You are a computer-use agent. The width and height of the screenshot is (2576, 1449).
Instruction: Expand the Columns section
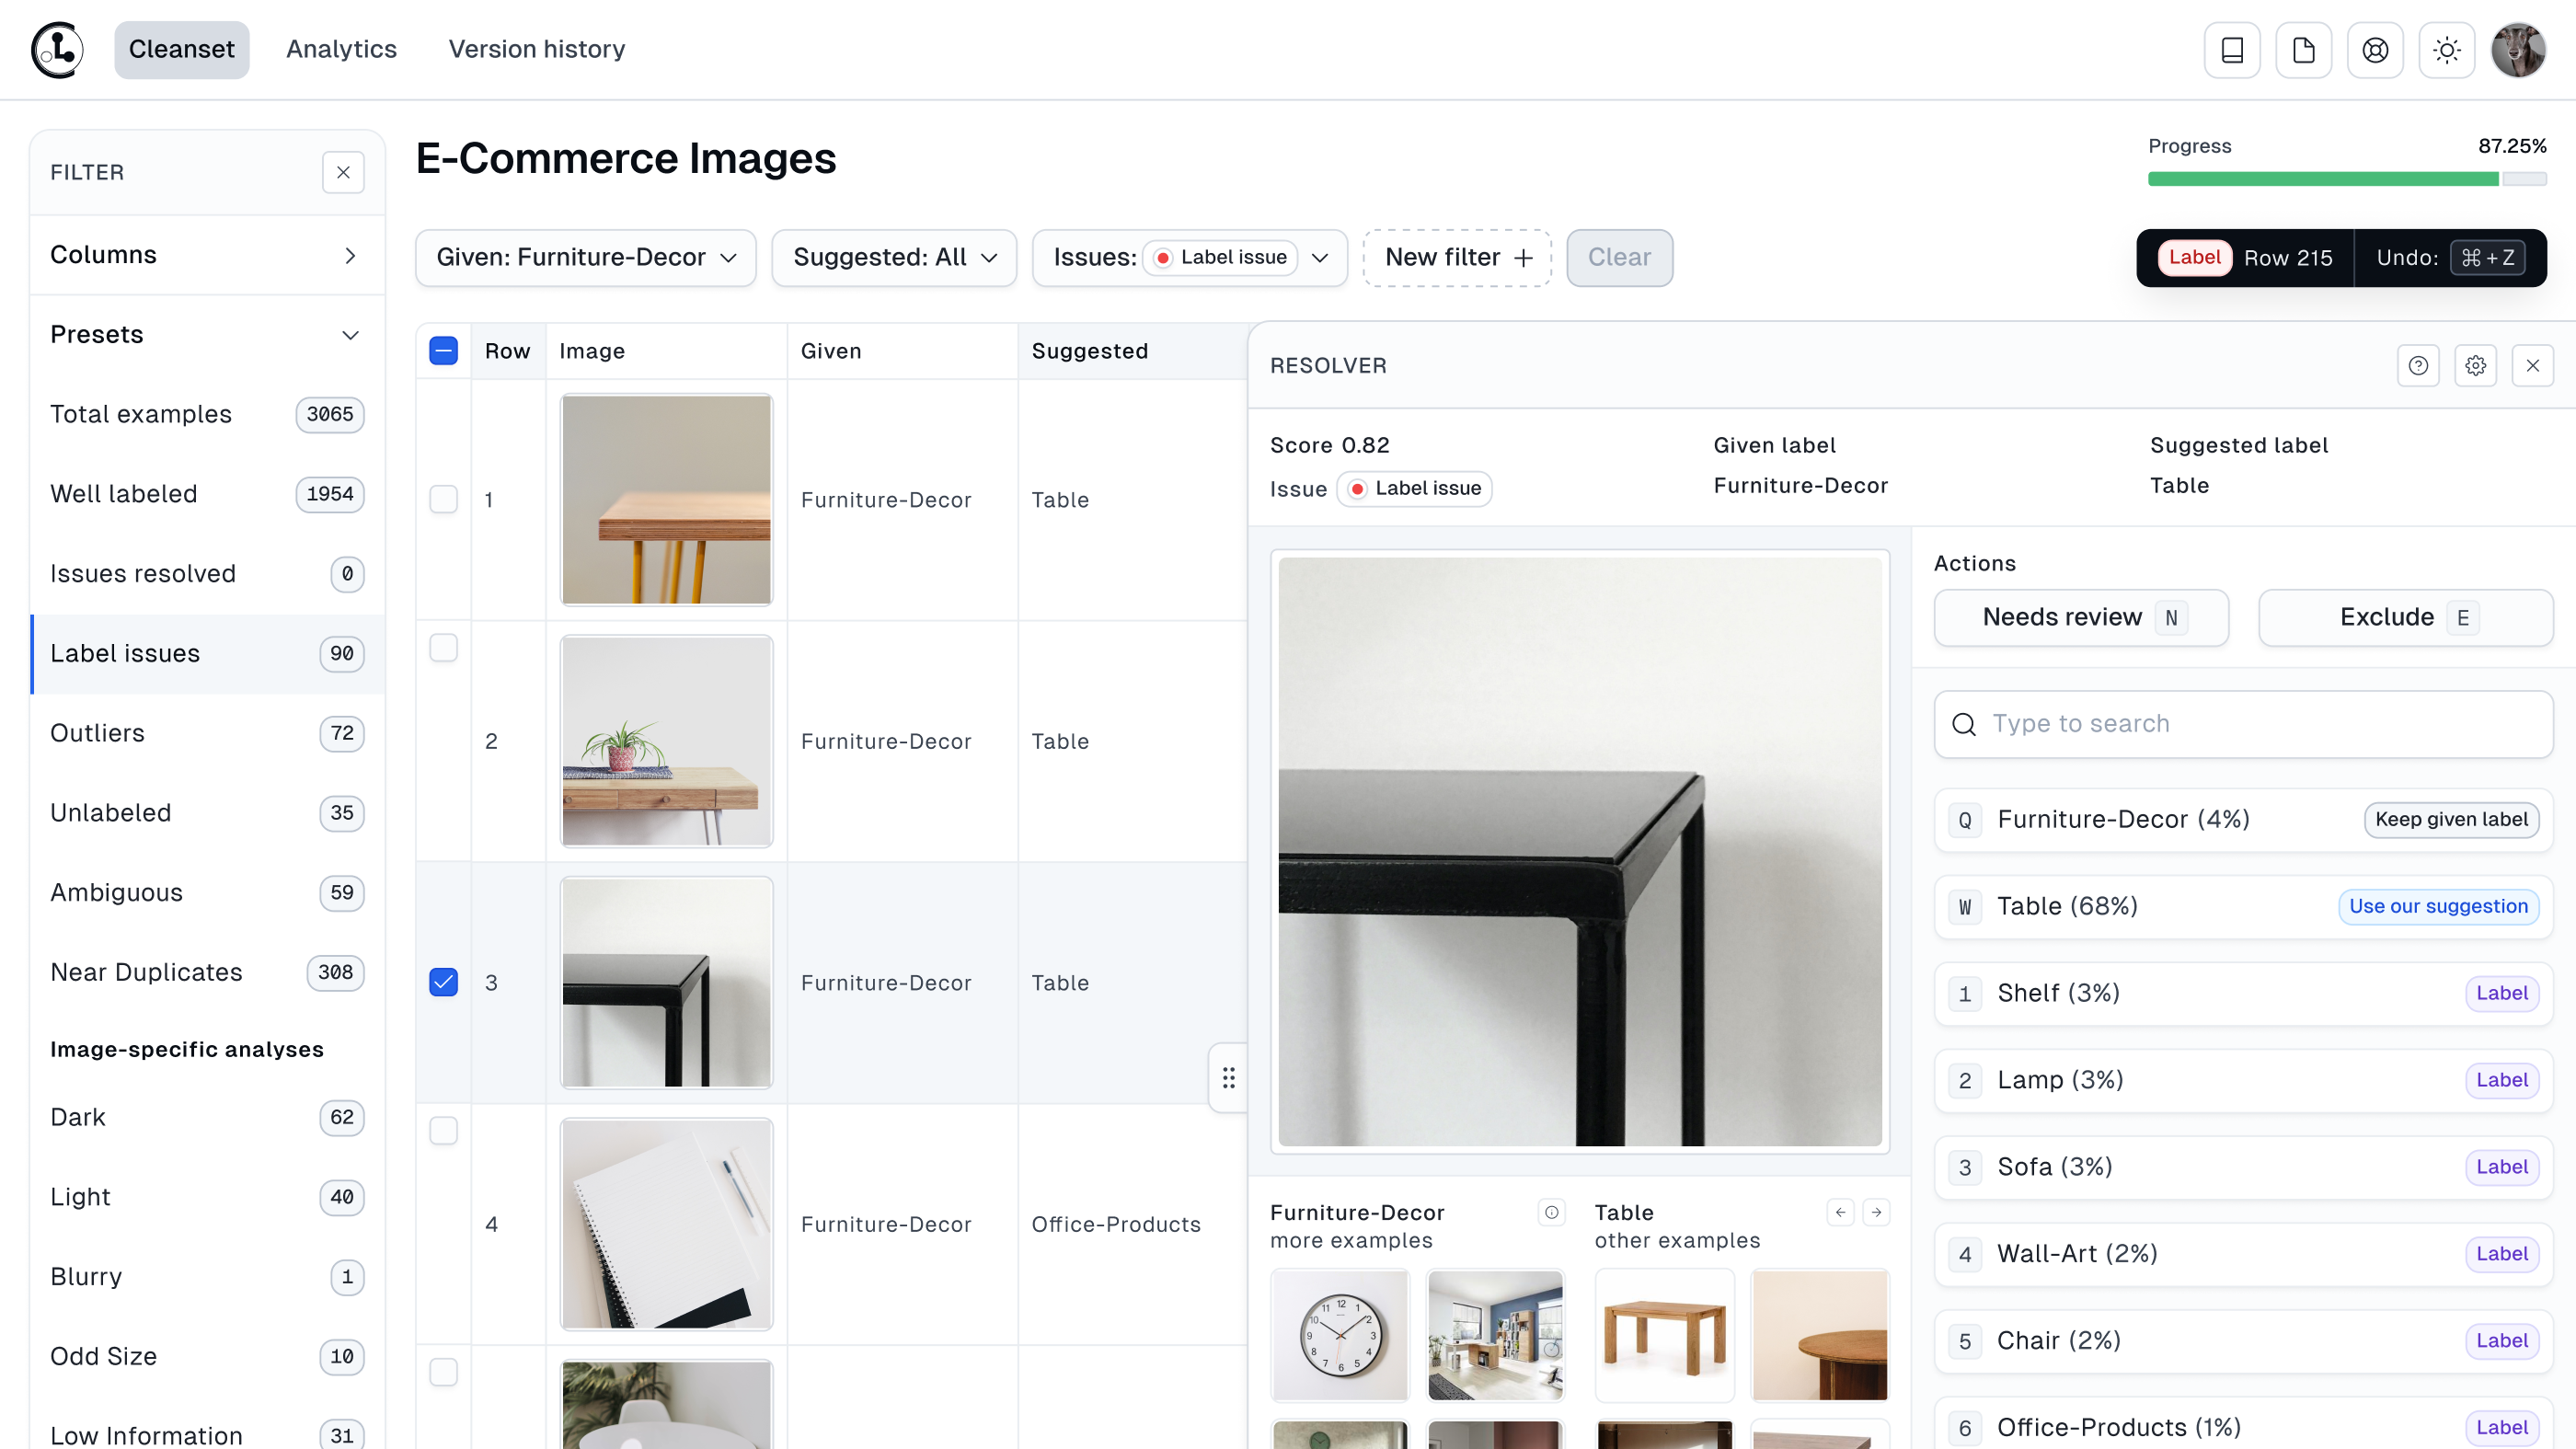tap(207, 255)
